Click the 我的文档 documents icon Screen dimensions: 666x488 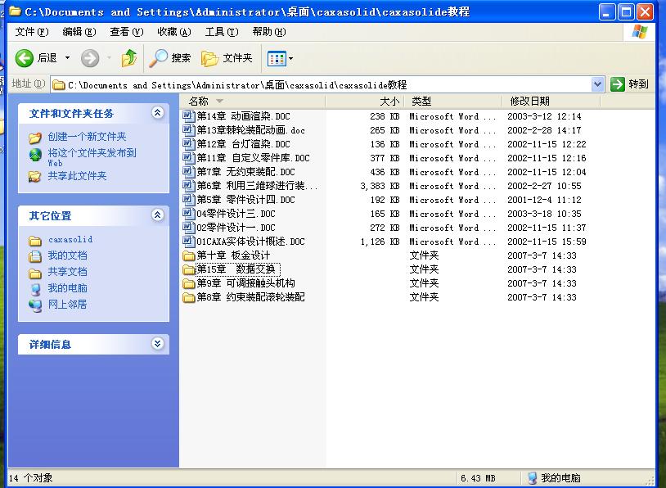click(x=35, y=256)
